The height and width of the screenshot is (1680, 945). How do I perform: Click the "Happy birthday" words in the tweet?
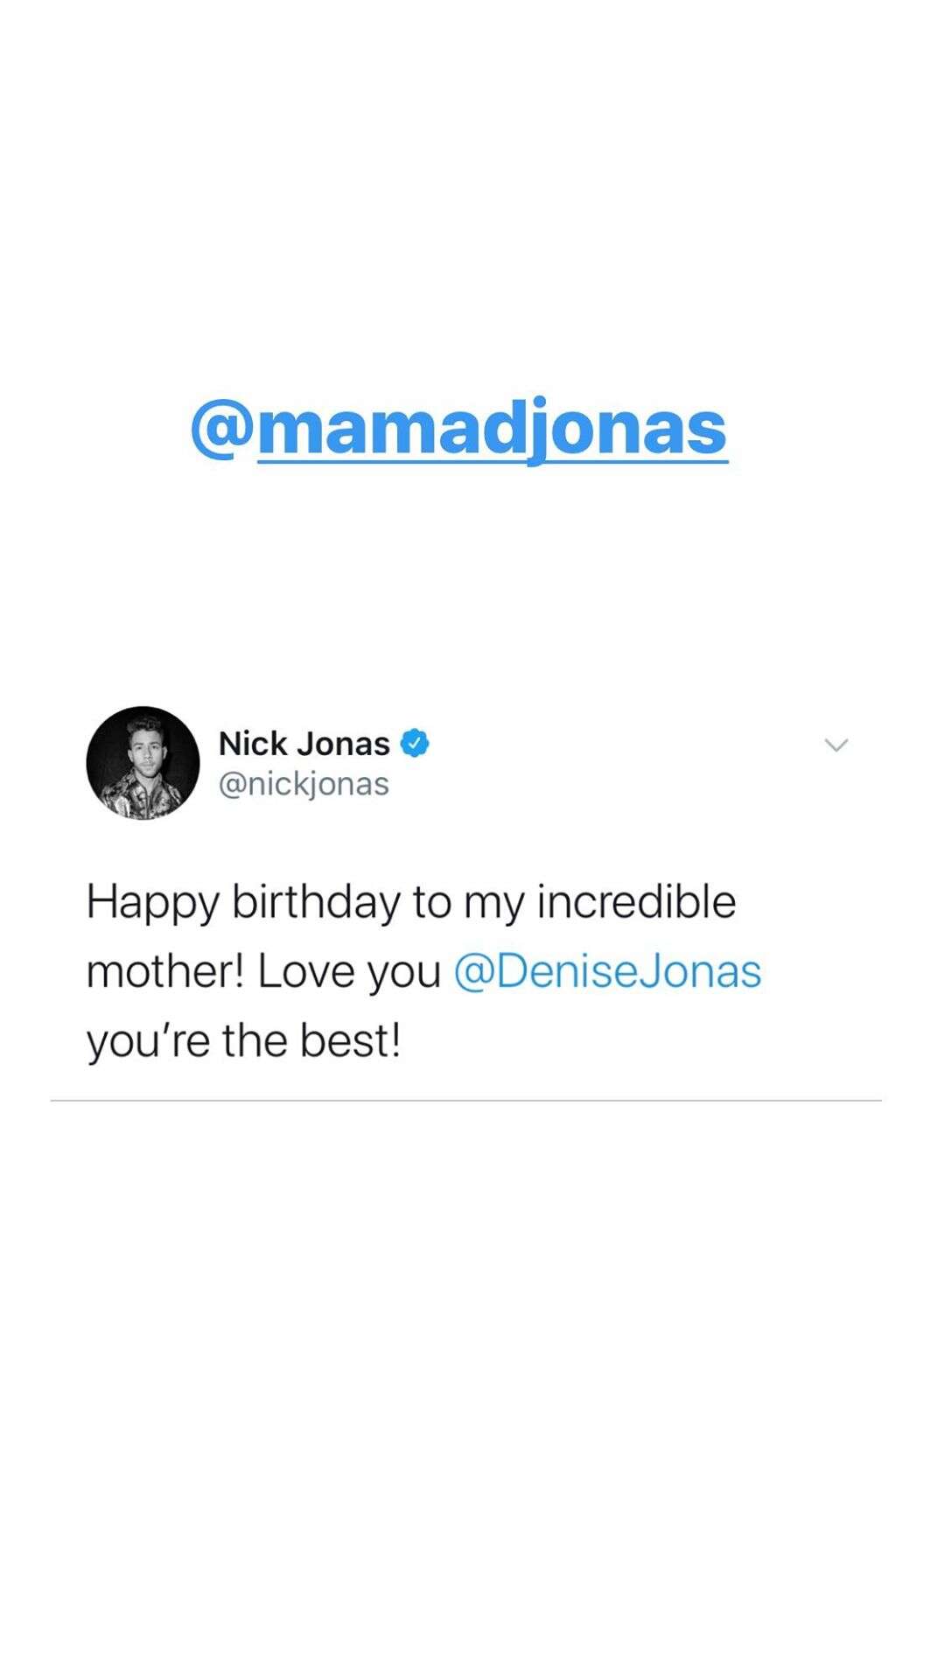click(x=243, y=903)
